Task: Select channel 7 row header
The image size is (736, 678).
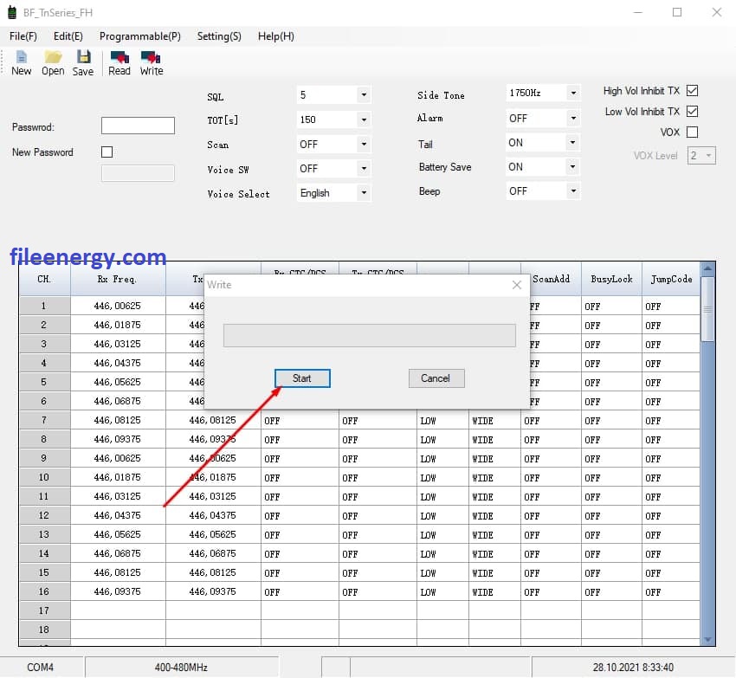Action: pyautogui.click(x=45, y=420)
